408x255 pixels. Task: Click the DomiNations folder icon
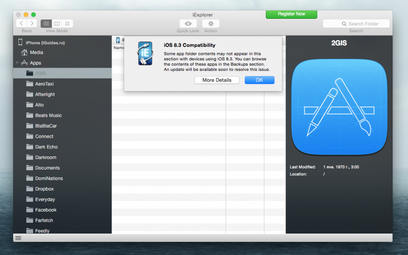coord(29,178)
